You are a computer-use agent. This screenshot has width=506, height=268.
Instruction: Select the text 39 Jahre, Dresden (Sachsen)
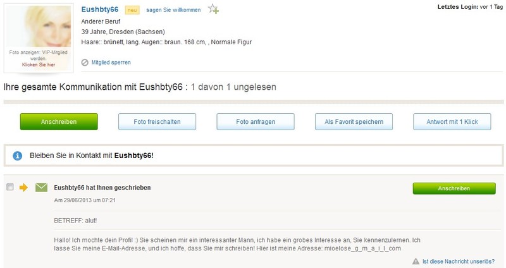pyautogui.click(x=123, y=32)
